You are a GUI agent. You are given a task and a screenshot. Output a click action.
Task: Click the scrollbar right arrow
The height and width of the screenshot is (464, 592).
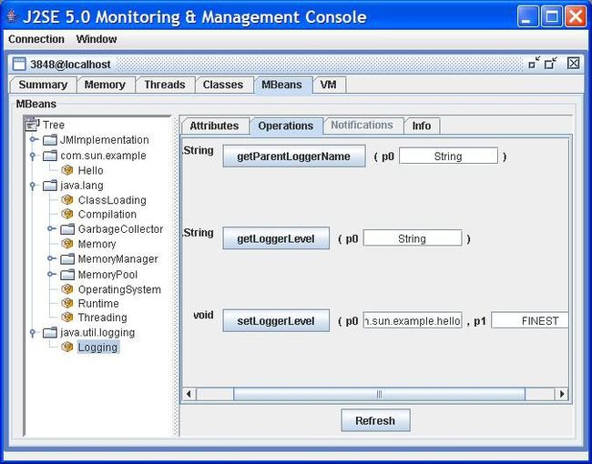pyautogui.click(x=561, y=394)
